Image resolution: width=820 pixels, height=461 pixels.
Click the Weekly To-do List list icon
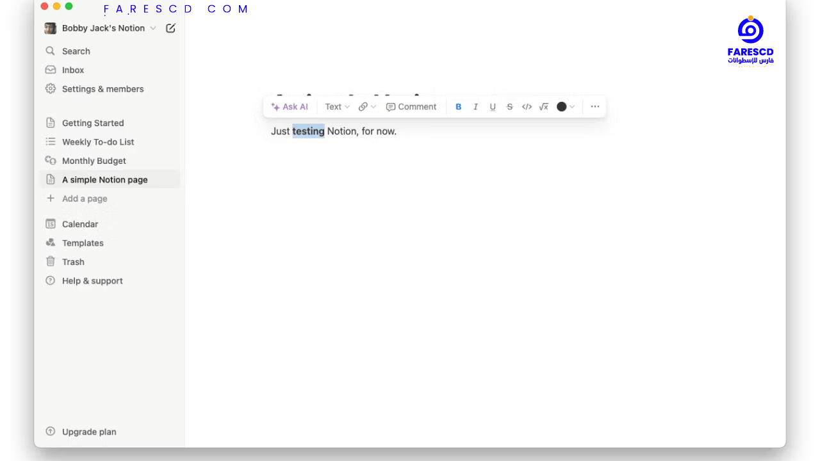click(51, 142)
